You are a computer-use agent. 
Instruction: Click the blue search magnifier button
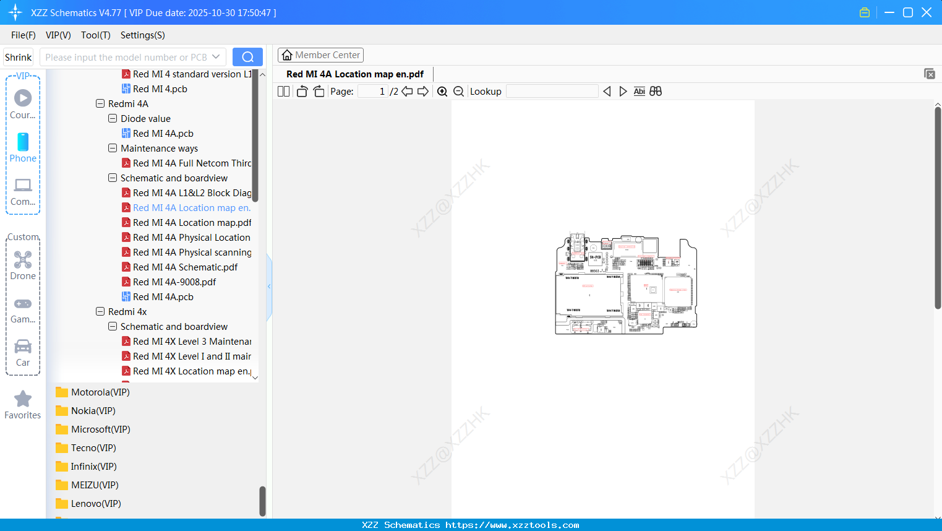[247, 56]
